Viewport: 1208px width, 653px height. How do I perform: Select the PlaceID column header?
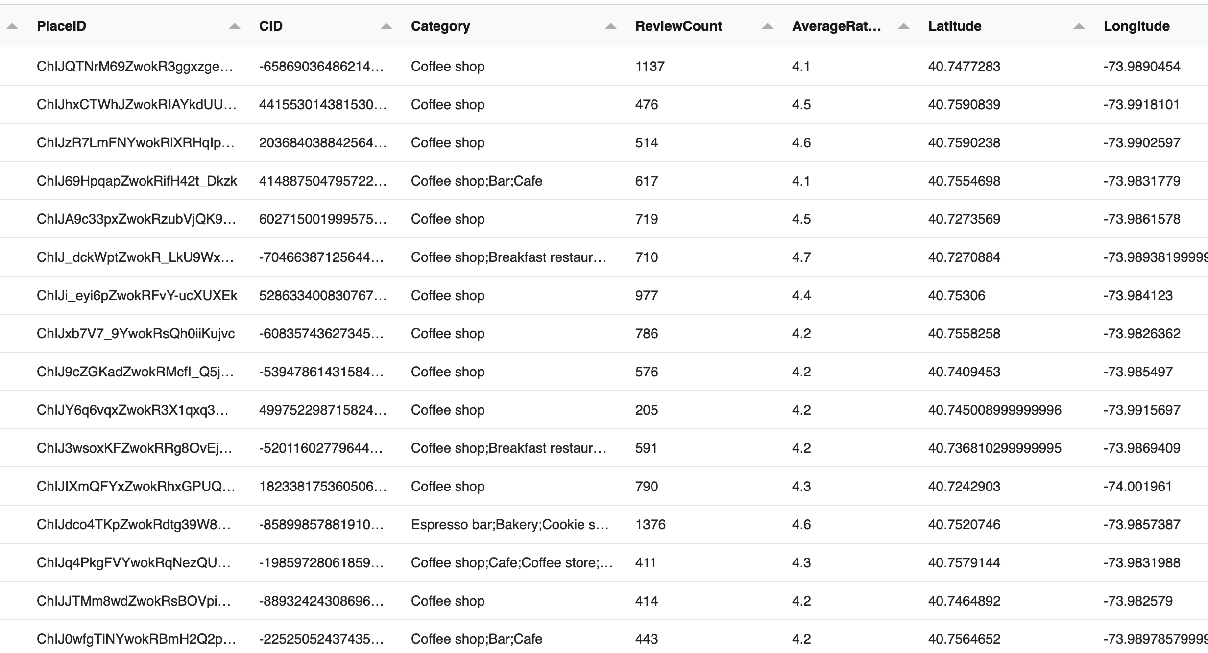click(x=61, y=26)
